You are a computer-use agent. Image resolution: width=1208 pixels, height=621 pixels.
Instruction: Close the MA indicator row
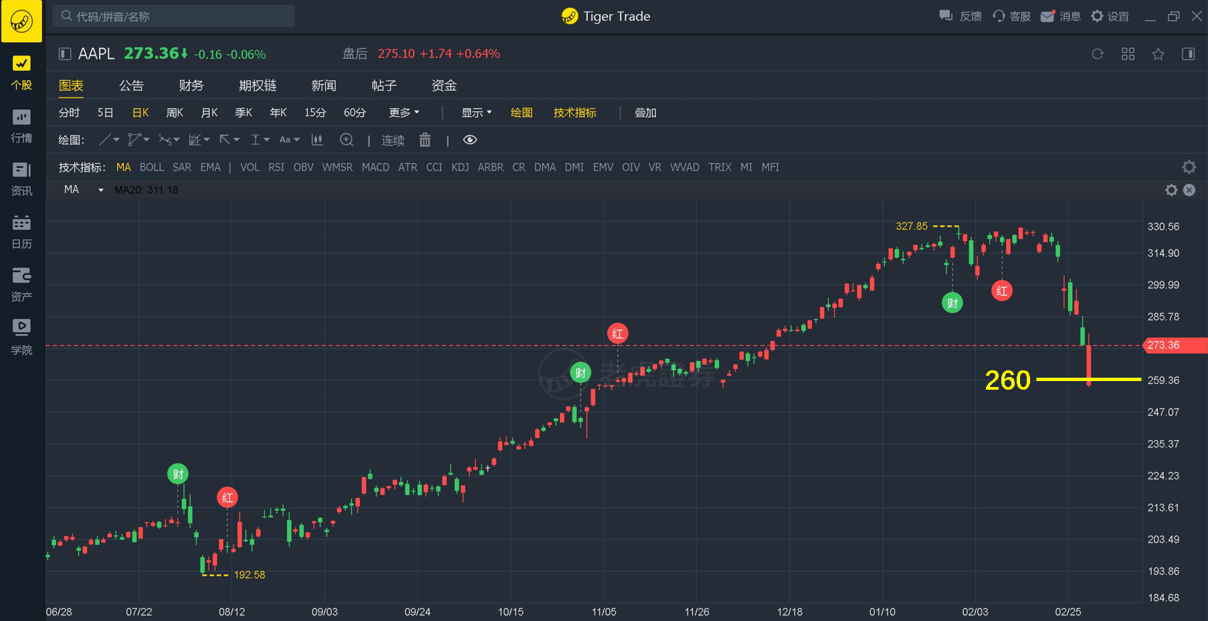tap(1189, 190)
